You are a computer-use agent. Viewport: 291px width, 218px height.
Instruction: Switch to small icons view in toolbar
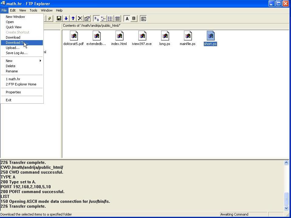[103, 19]
